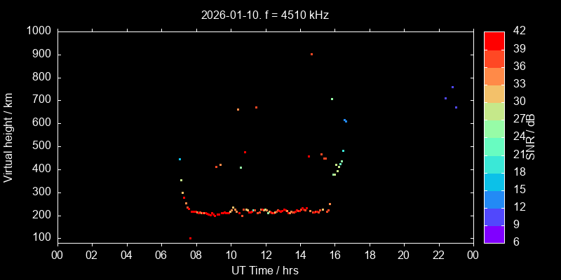Click the red data point at 900 km
The width and height of the screenshot is (561, 280).
click(311, 54)
